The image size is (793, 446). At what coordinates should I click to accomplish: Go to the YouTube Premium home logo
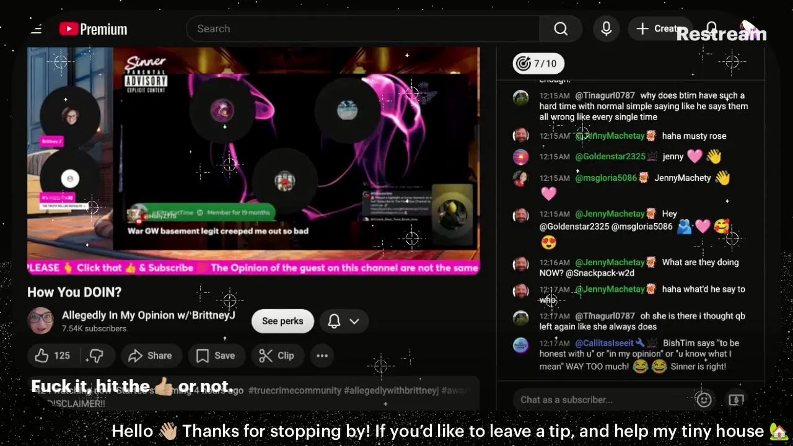[x=93, y=29]
